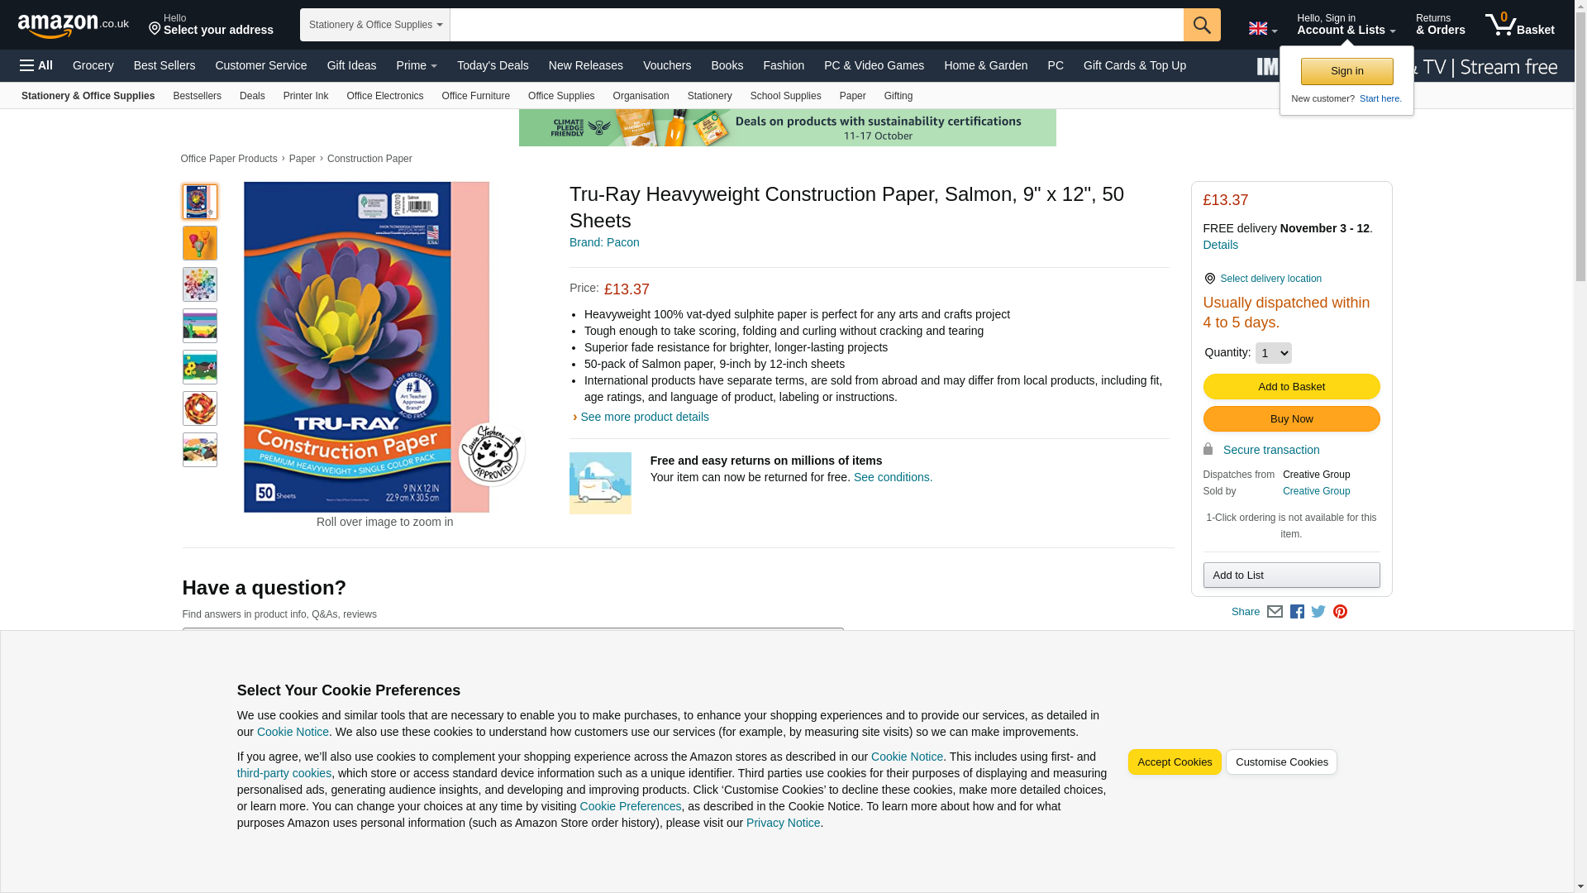Expand Stationery & Office Supplies search category

(x=375, y=25)
